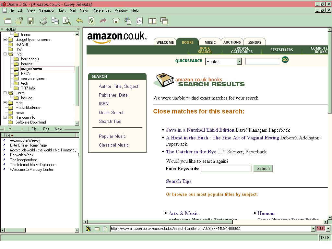Open Author, Title, Subject search link
Image resolution: width=332 pixels, height=249 pixels.
(x=118, y=86)
